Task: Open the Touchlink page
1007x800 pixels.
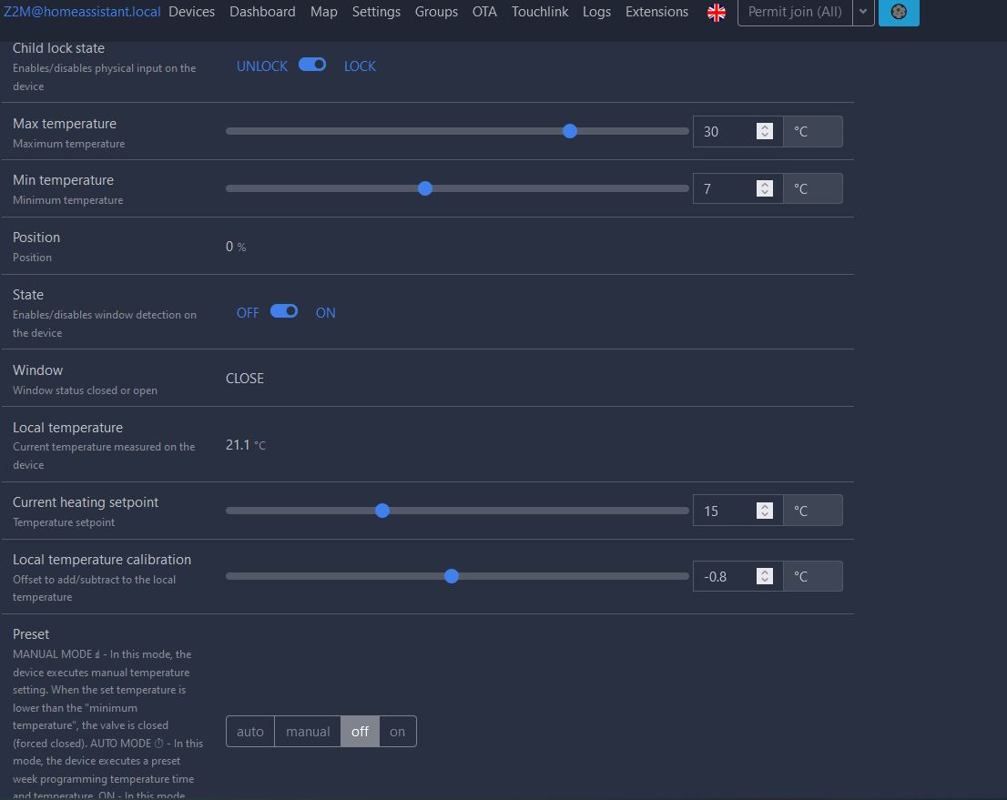Action: tap(539, 12)
